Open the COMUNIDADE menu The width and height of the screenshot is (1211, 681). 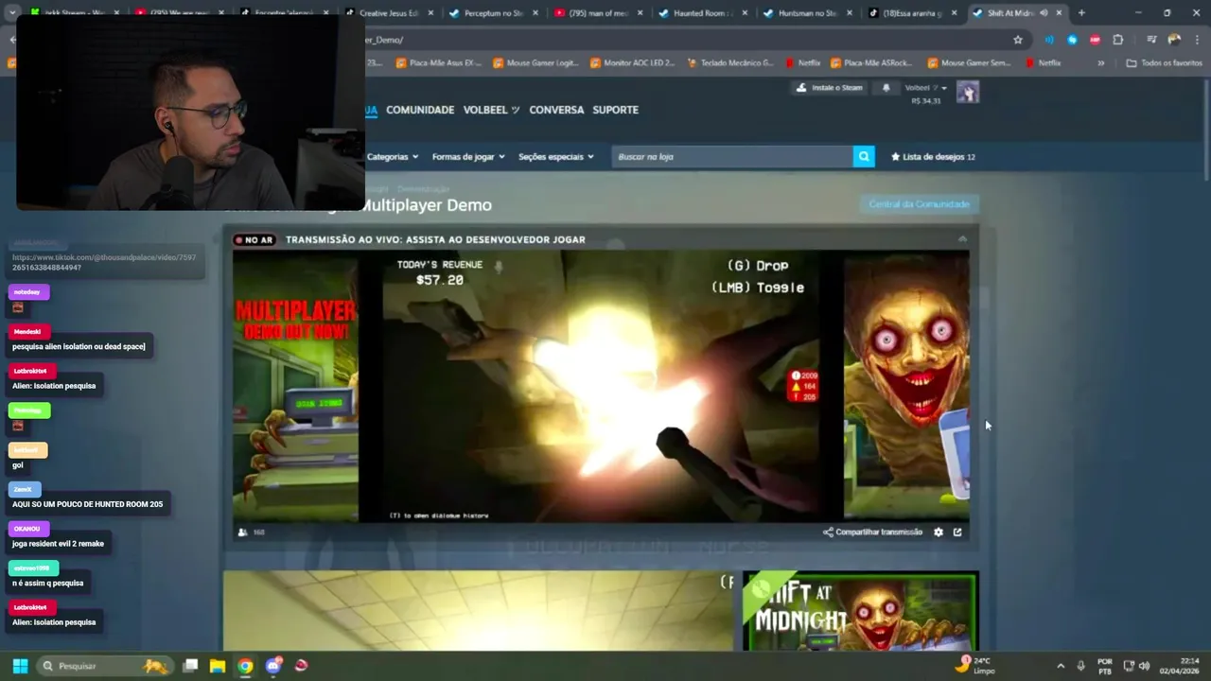click(420, 110)
